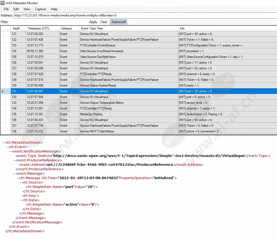Screen dimensions: 277x239
Task: Select info cell '[INIT] ready = 1;'
Action: coord(228,85)
